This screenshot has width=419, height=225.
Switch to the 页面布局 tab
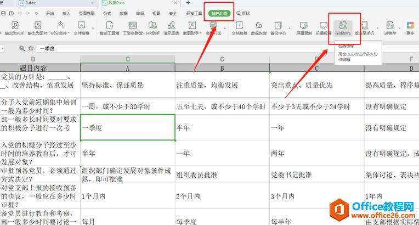coord(87,13)
